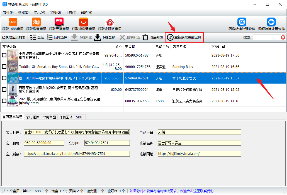Click the custom modification contact link

172,191
